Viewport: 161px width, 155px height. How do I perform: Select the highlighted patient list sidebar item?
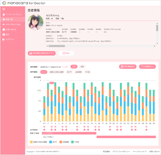coord(13,19)
